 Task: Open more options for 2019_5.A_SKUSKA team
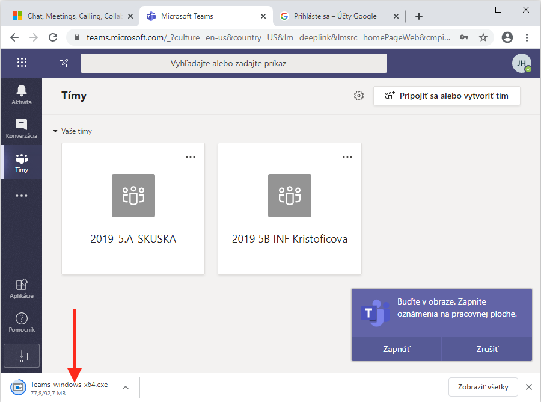[191, 157]
